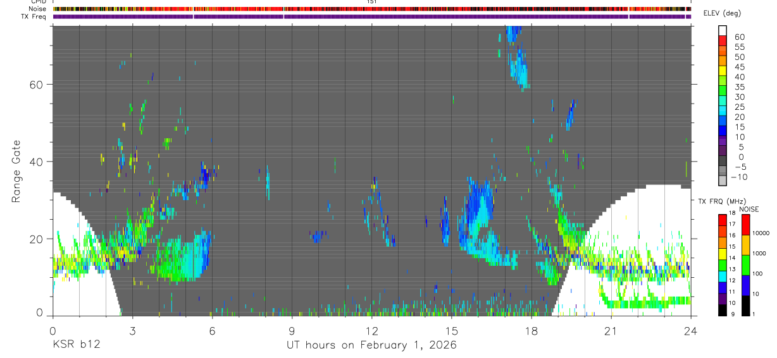
Task: Select the cyan ELEV swatch beside 25
Action: click(x=723, y=110)
